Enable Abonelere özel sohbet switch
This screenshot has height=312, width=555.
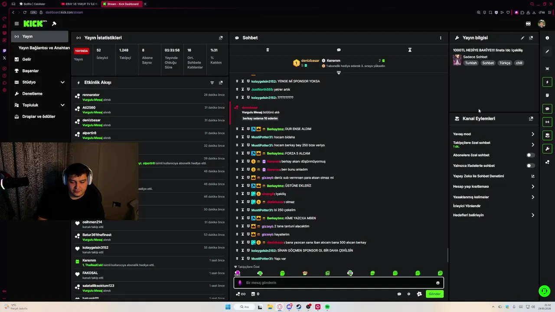click(x=530, y=155)
